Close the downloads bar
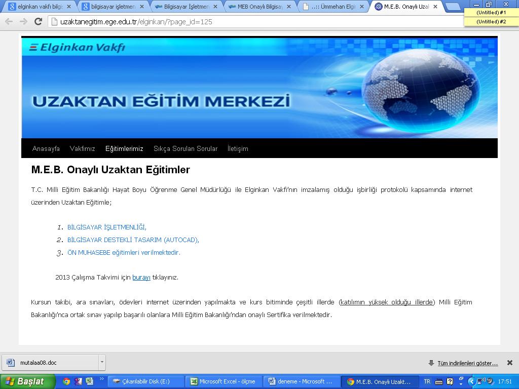This screenshot has height=389, width=519. (x=510, y=363)
